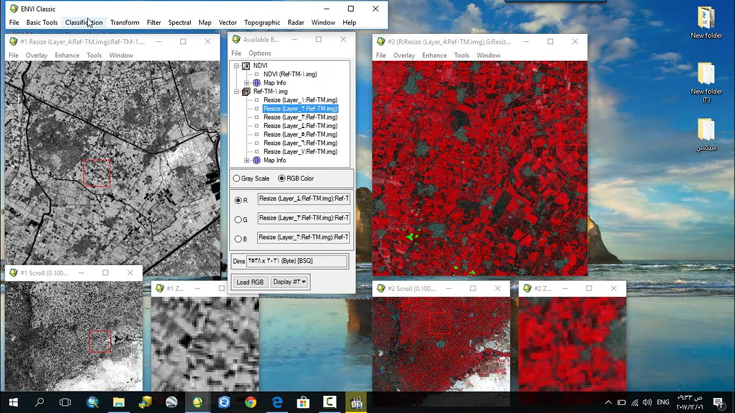
Task: Open Enhance menu in #1 display window
Action: pos(67,56)
